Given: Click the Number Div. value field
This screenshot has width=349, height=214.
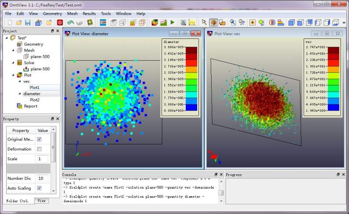Looking at the screenshot, I should coord(42,178).
